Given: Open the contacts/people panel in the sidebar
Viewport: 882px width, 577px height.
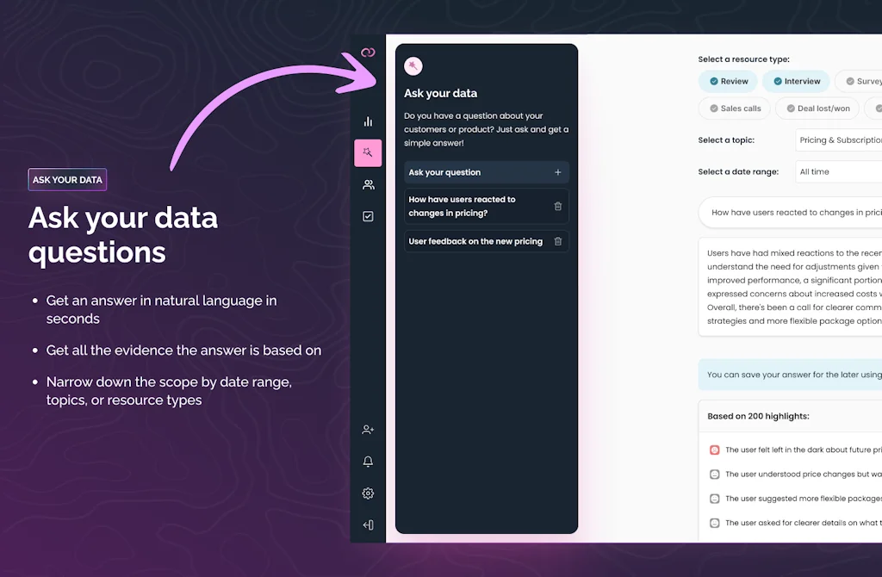Looking at the screenshot, I should coord(368,184).
